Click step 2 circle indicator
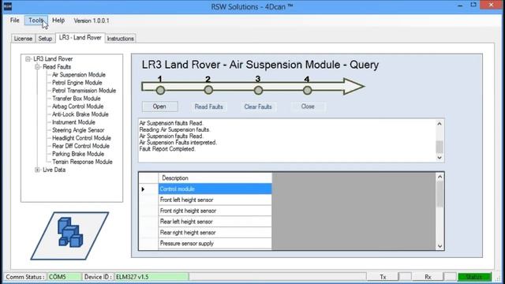The width and height of the screenshot is (505, 284). 208,90
